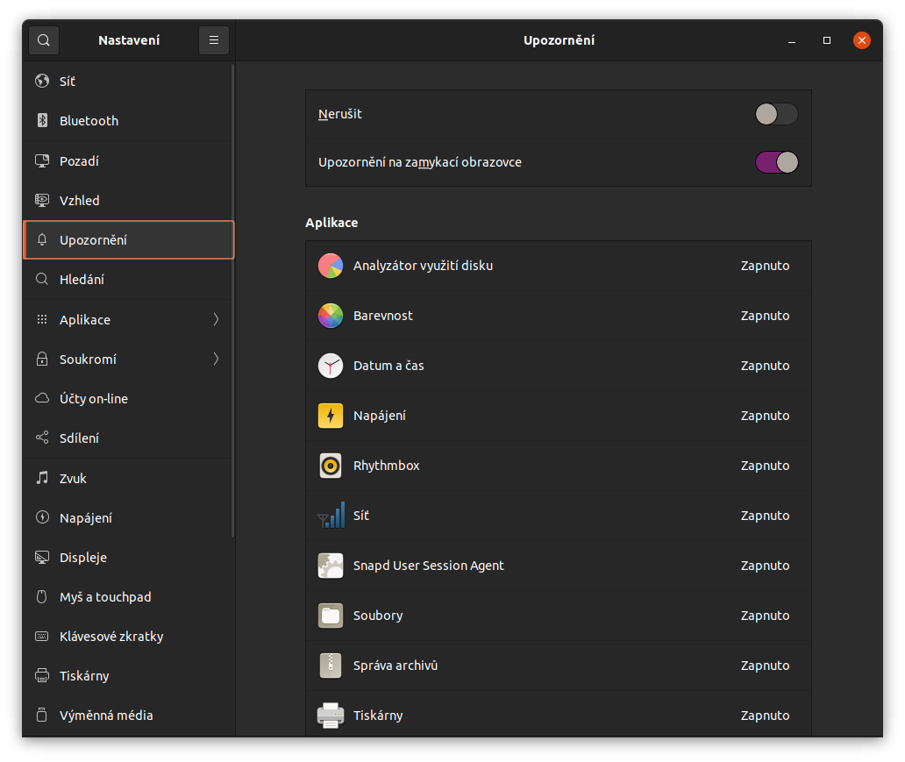This screenshot has height=762, width=905.
Task: Open the search in Nastavení sidebar
Action: (43, 39)
